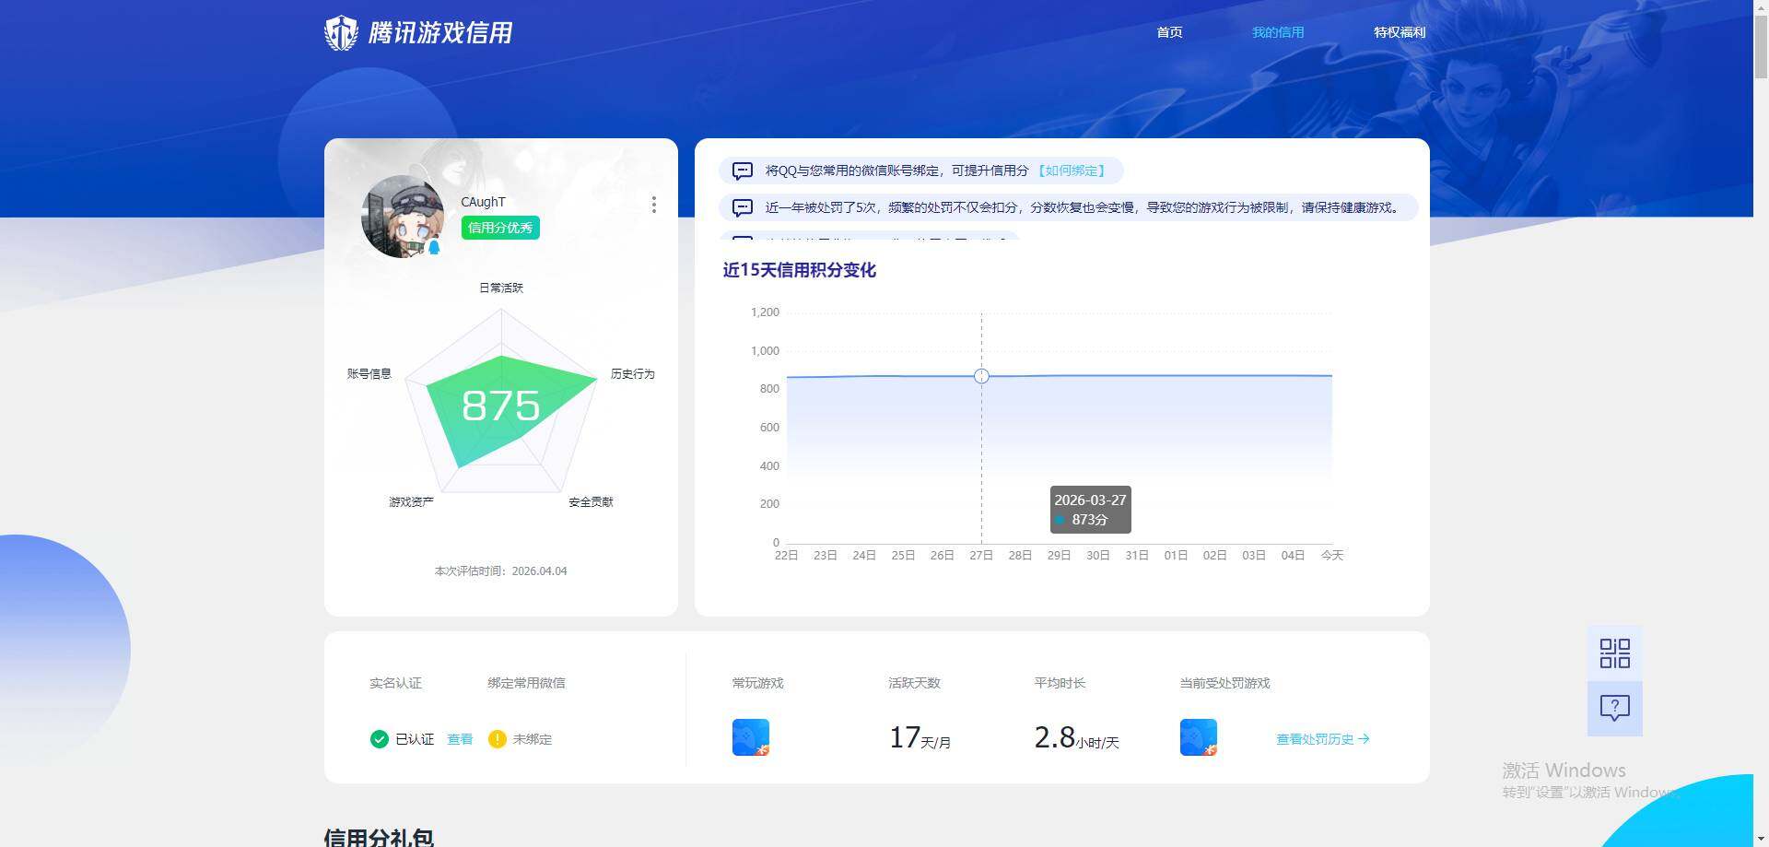
Task: Click the speech bubble icon on the punishment warning notice
Action: 742,207
